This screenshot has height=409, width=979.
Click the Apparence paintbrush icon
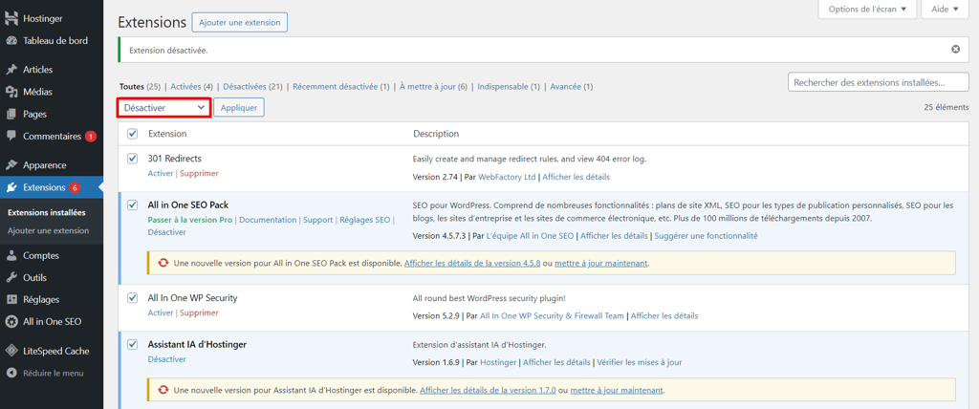pos(11,165)
